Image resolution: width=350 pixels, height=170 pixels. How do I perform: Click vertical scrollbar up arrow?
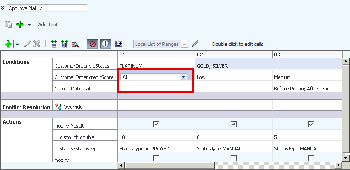pos(345,61)
